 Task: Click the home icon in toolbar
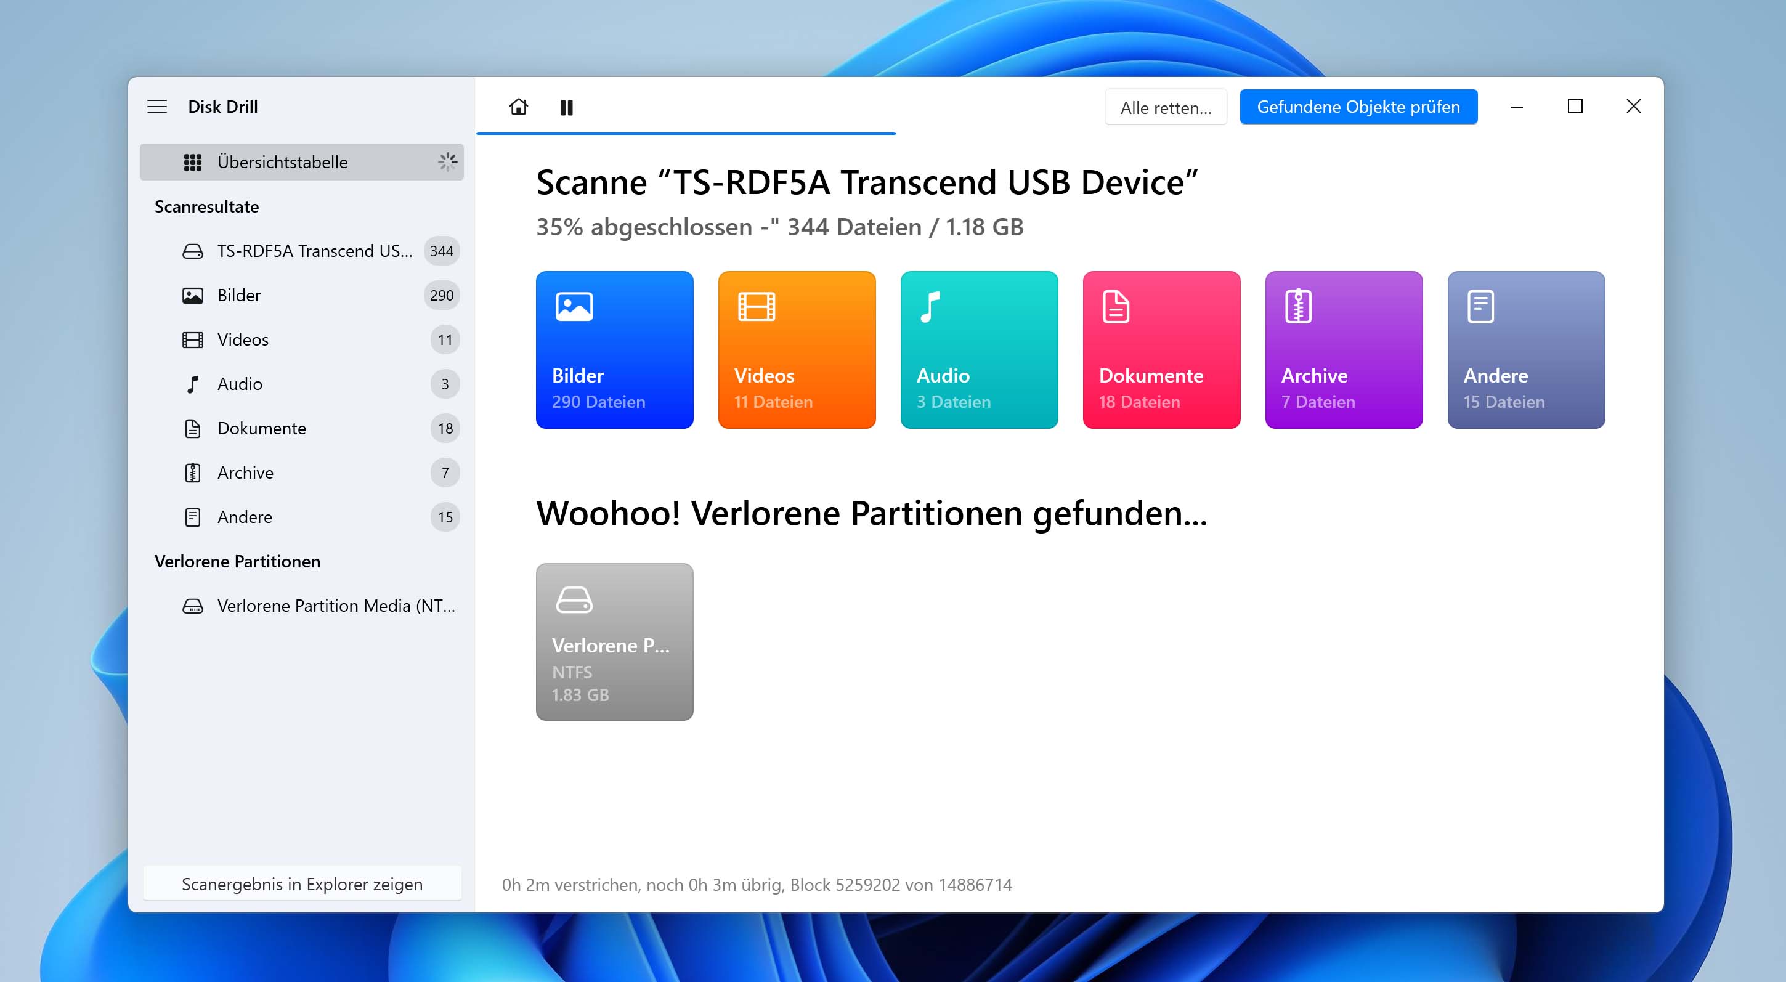518,107
